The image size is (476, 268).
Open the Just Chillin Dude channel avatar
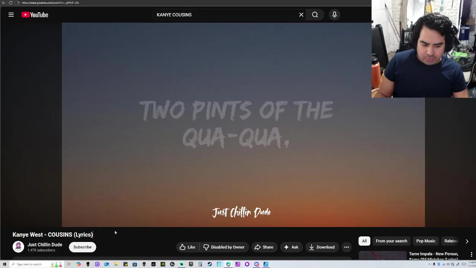pos(18,247)
